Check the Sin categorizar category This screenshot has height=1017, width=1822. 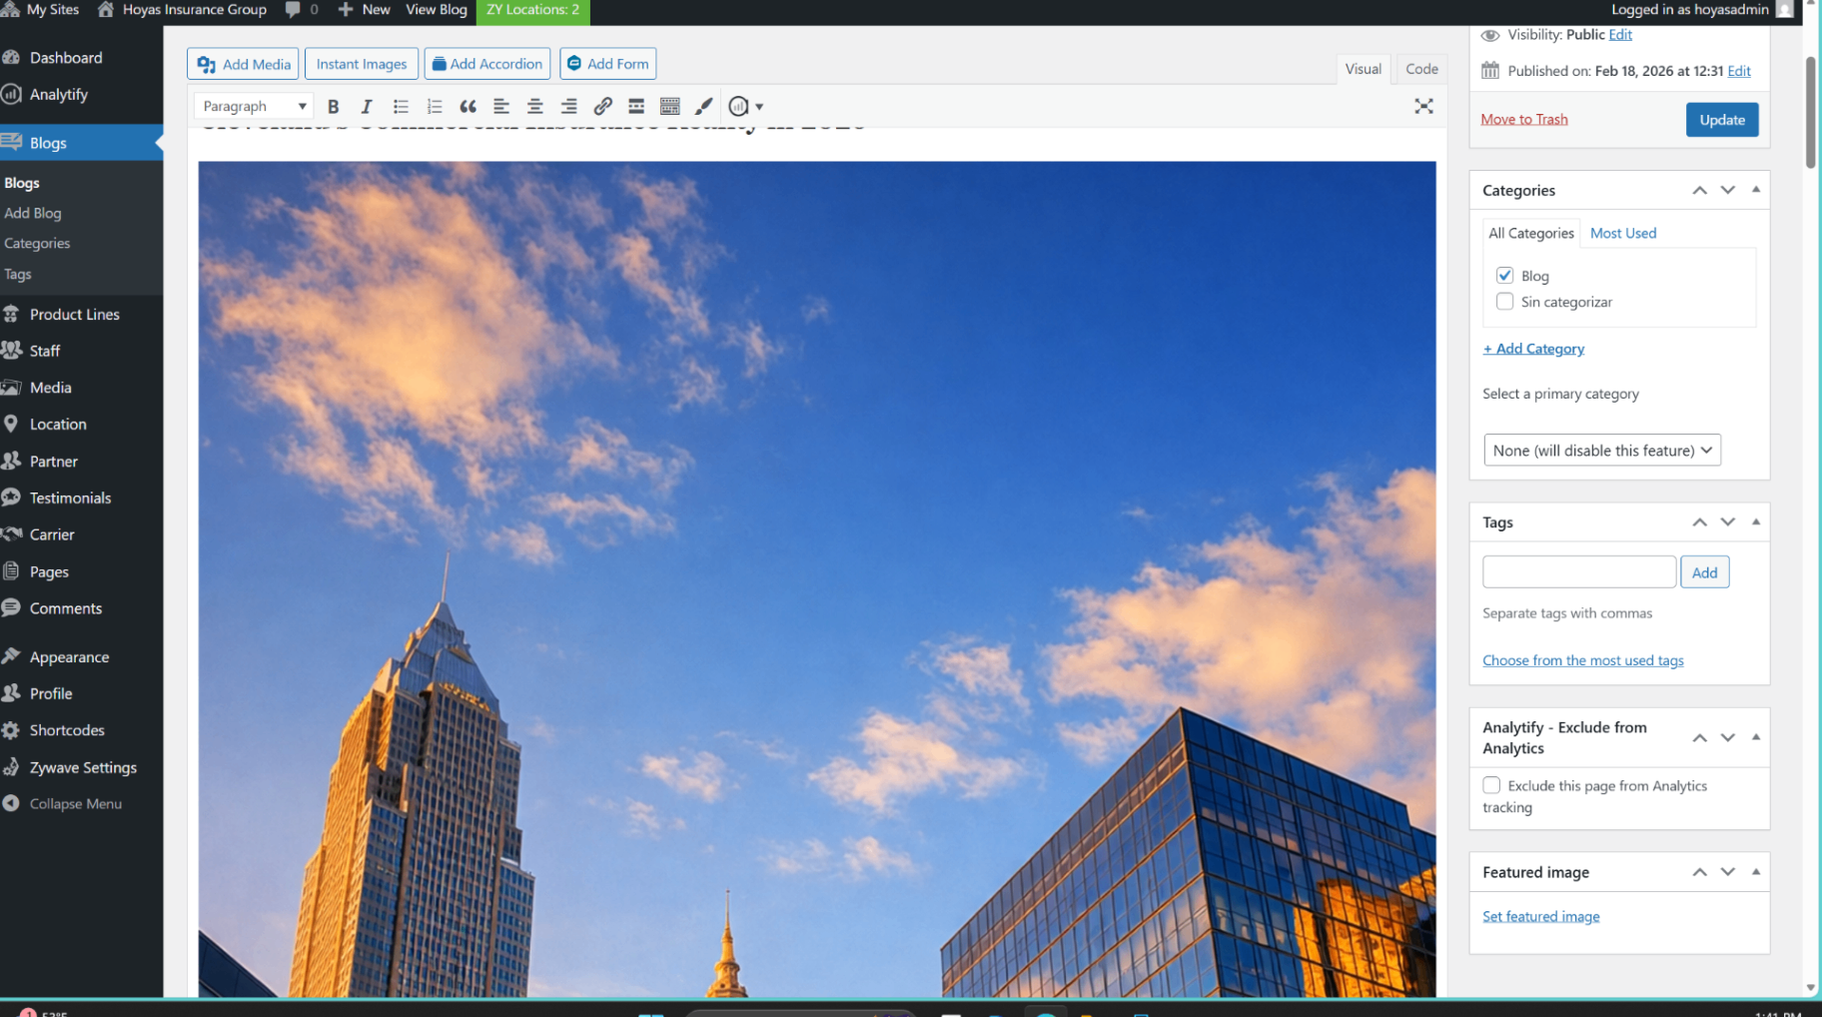(x=1504, y=302)
